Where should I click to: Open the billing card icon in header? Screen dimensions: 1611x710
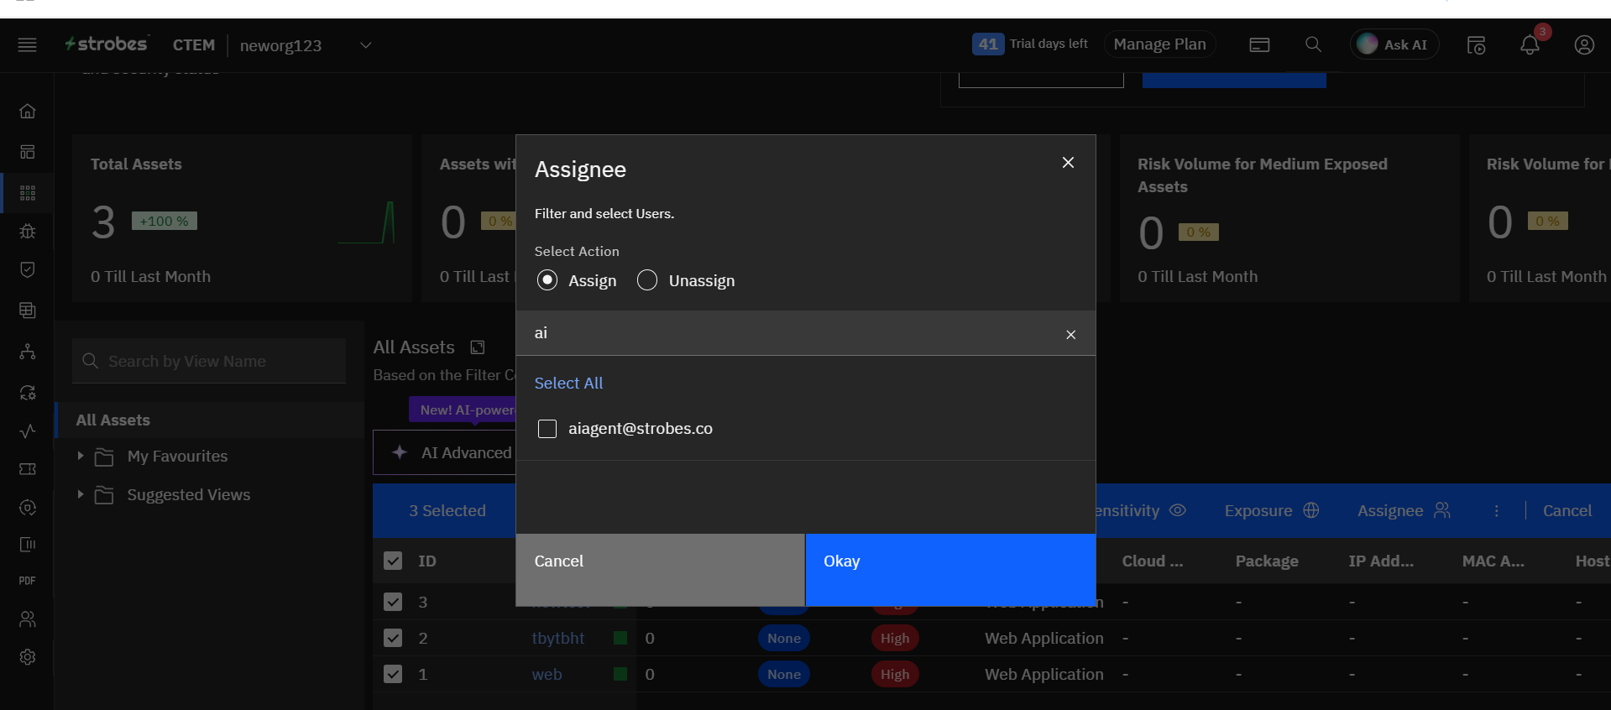tap(1259, 45)
